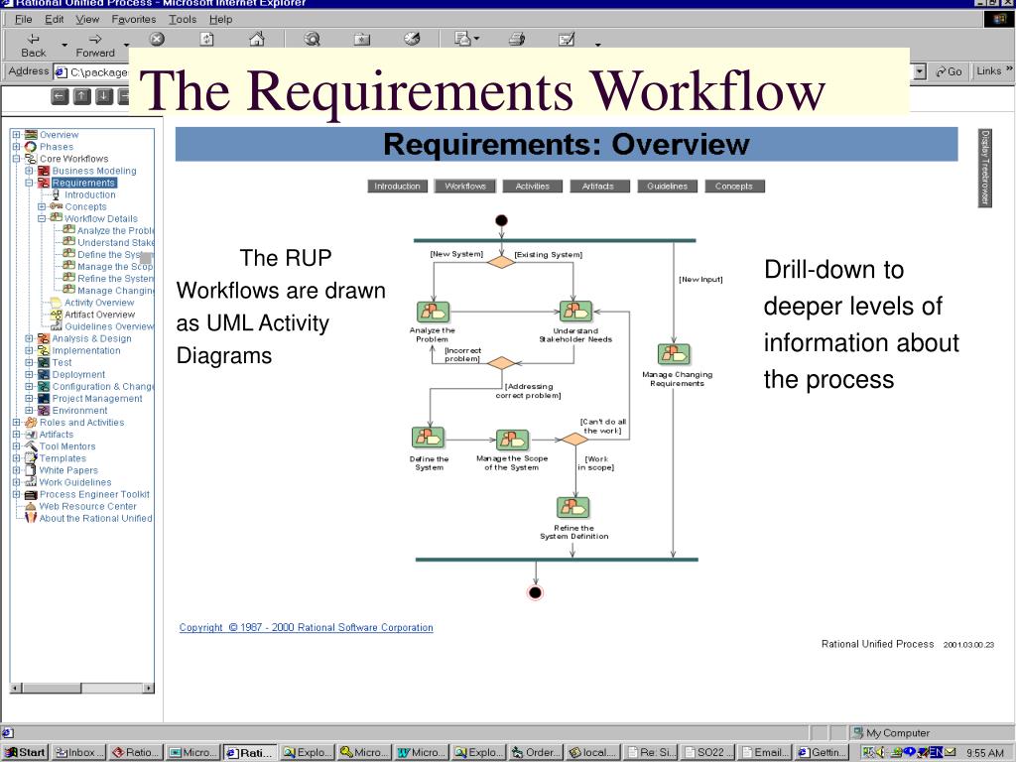Click the Refresh icon in the toolbar
Viewport: 1016px width, 762px height.
click(x=206, y=40)
